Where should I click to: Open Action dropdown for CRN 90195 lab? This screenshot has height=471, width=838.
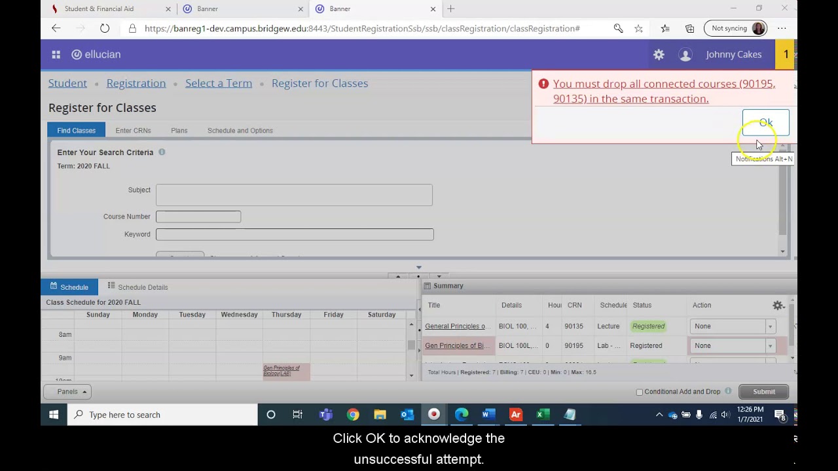point(733,345)
